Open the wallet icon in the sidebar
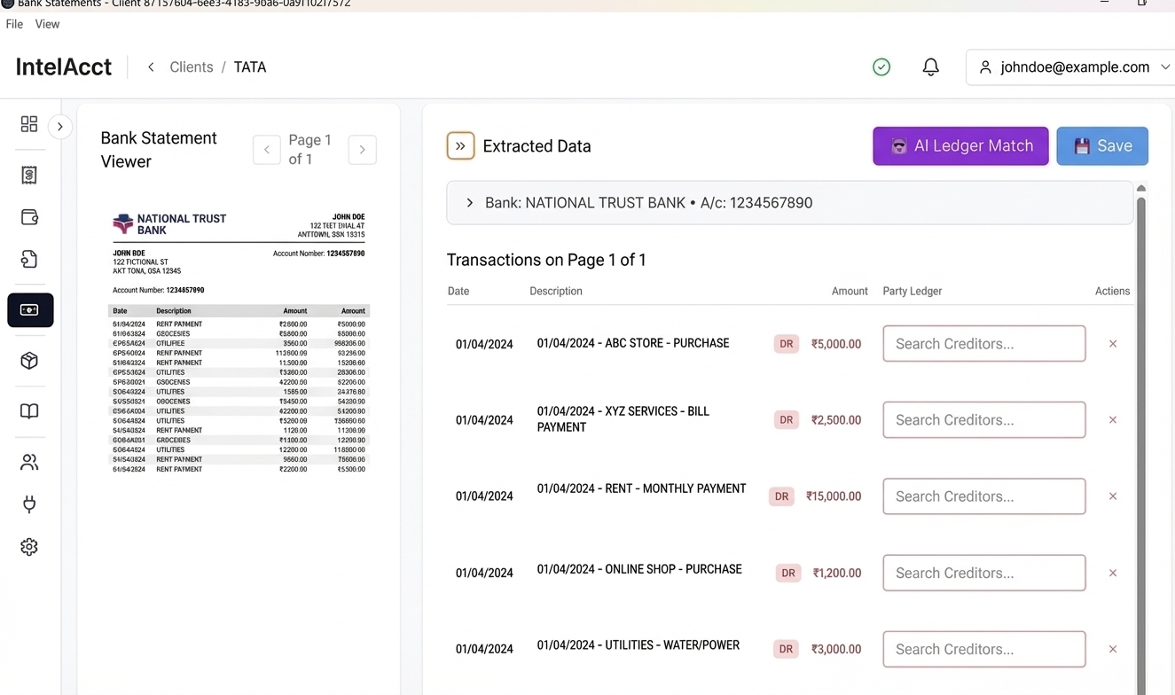Image resolution: width=1175 pixels, height=695 pixels. (x=29, y=216)
